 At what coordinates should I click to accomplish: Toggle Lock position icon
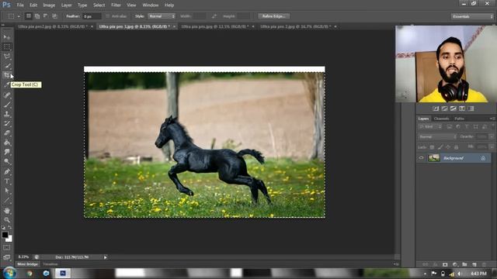[x=448, y=147]
